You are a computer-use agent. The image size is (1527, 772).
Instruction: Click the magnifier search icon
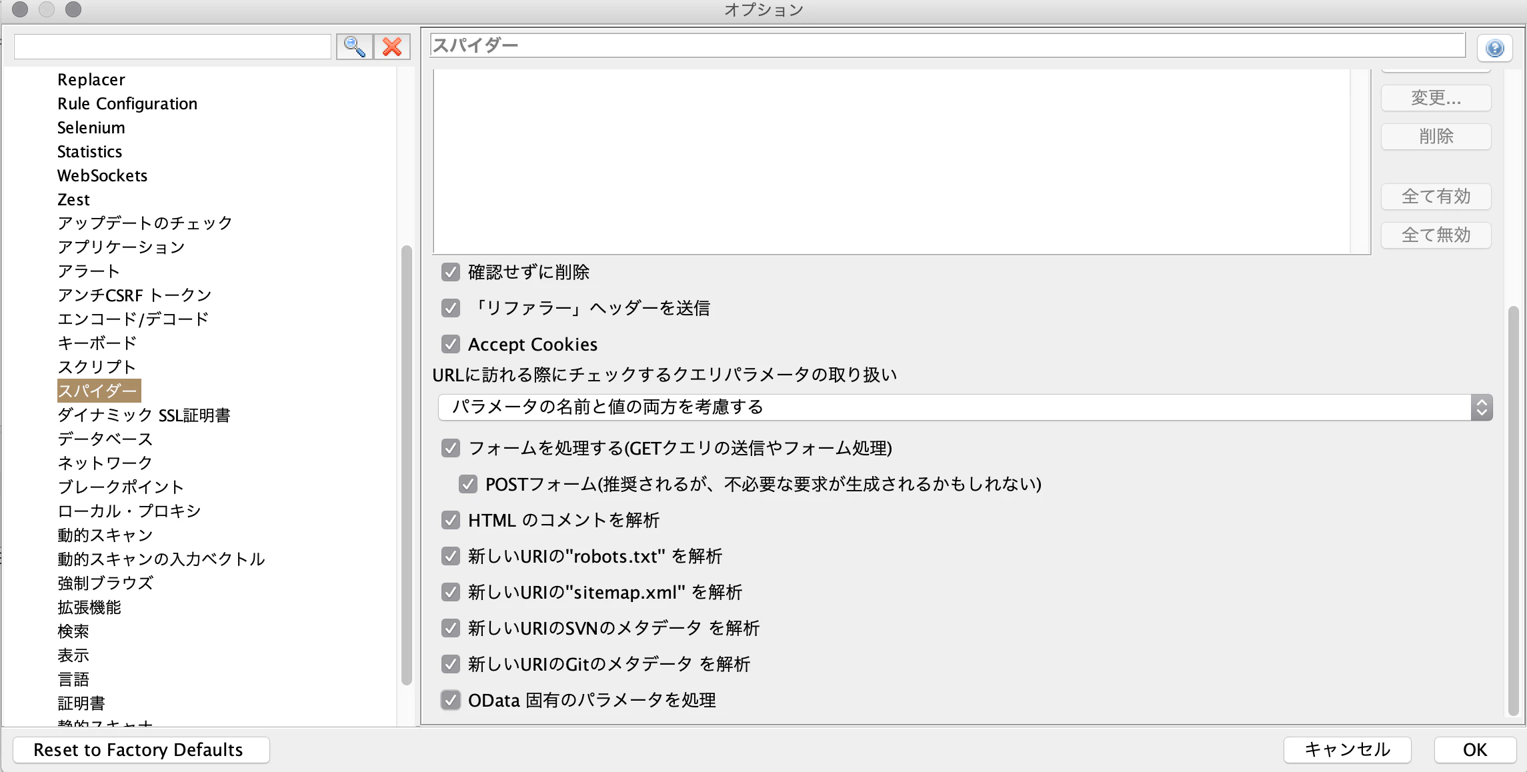[x=355, y=47]
